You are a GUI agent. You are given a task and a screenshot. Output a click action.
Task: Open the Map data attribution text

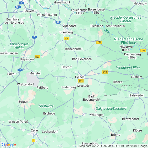click(x=113, y=146)
